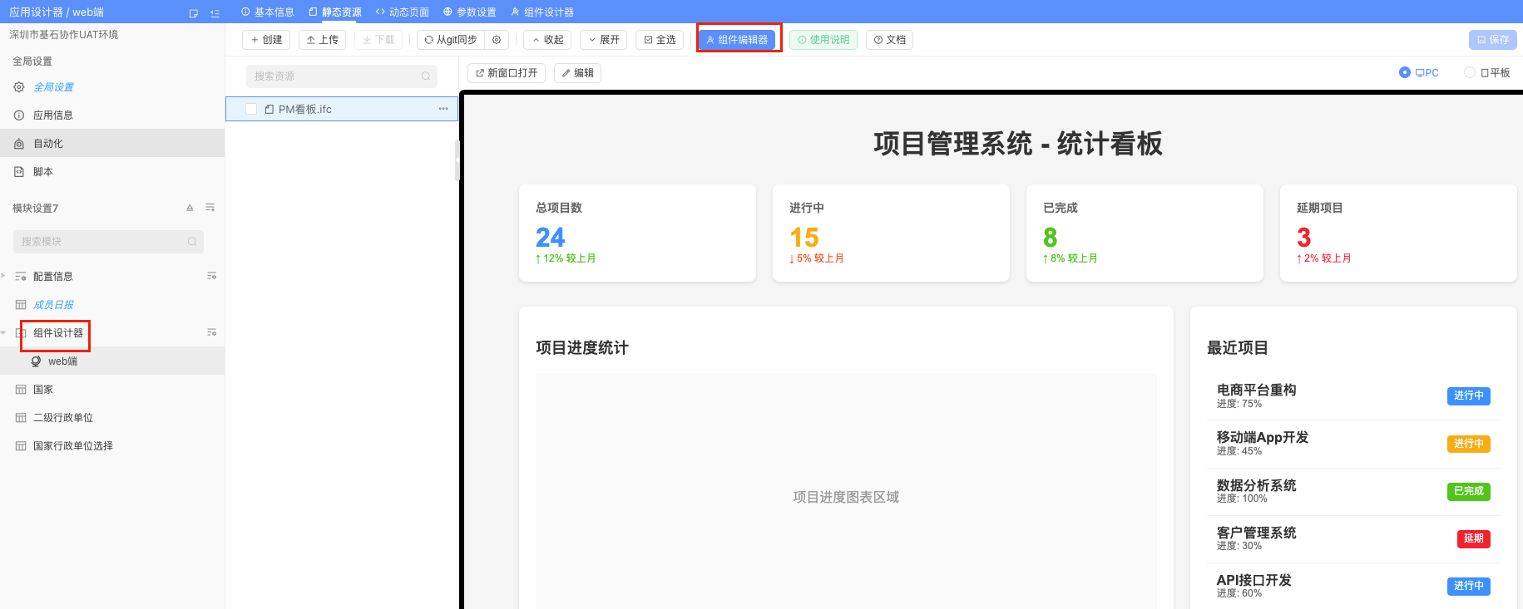The width and height of the screenshot is (1523, 609).
Task: Click the script file icon next to 脚本
Action: point(19,172)
